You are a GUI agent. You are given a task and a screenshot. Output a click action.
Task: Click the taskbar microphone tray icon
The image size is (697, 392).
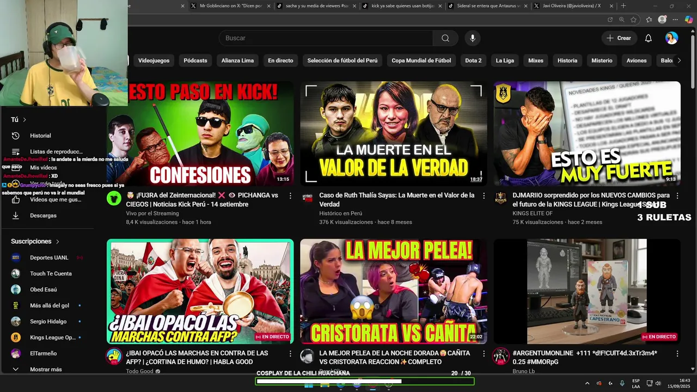tap(622, 383)
